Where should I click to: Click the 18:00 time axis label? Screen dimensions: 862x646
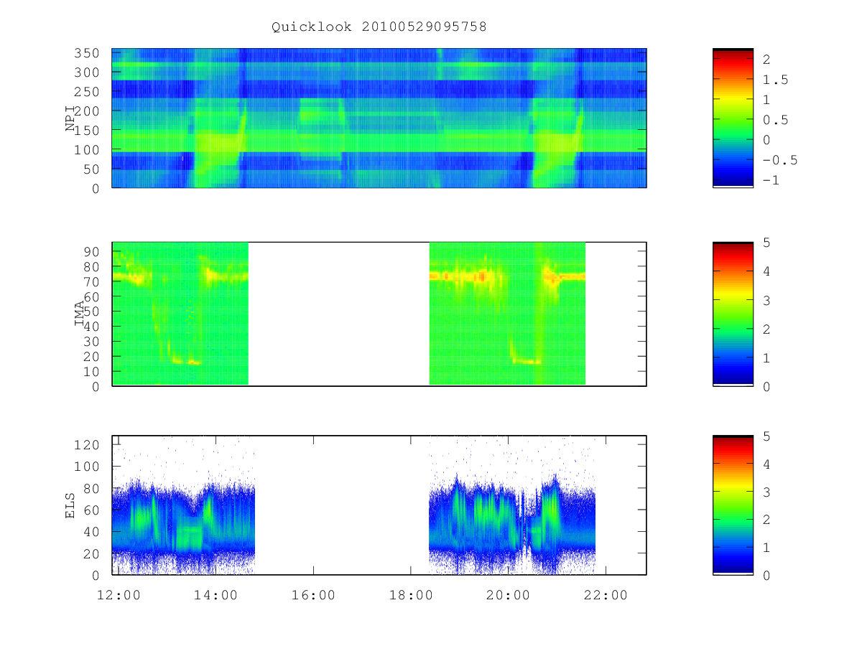[411, 595]
